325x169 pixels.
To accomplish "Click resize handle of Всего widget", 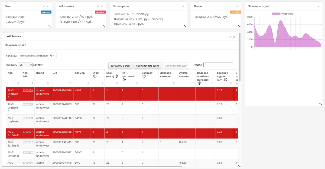I will 239,26.
